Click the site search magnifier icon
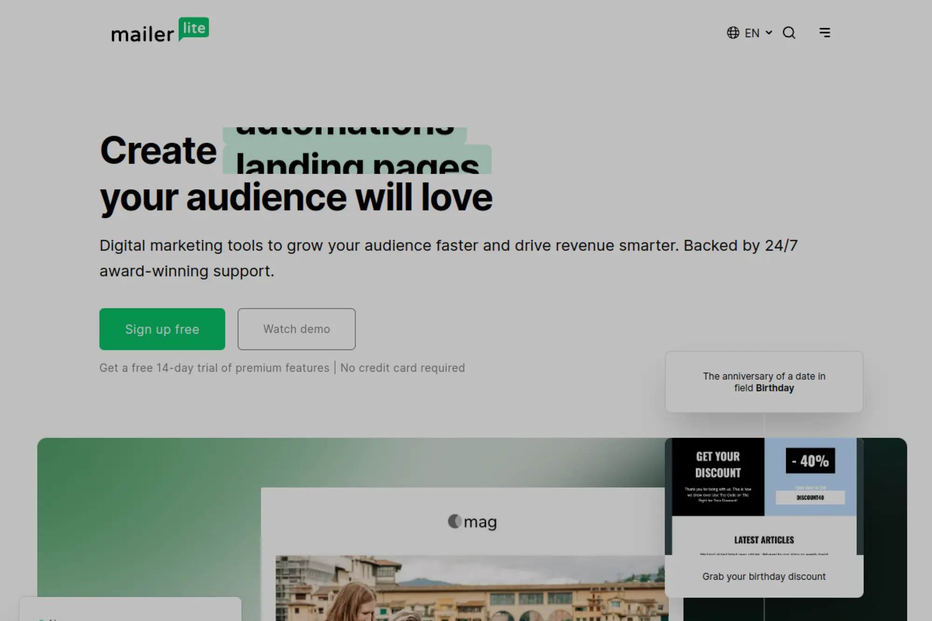 (789, 33)
